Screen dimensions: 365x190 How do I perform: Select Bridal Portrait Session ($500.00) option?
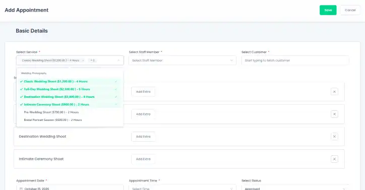click(x=70, y=120)
